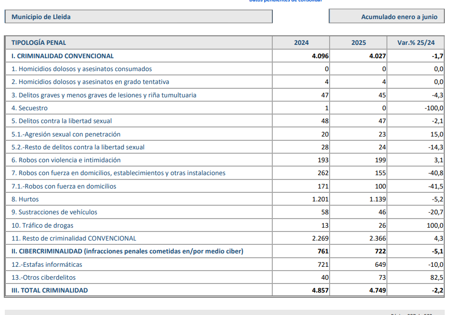The width and height of the screenshot is (471, 315).
Task: Click the 2025 value 155
Action: click(380, 173)
